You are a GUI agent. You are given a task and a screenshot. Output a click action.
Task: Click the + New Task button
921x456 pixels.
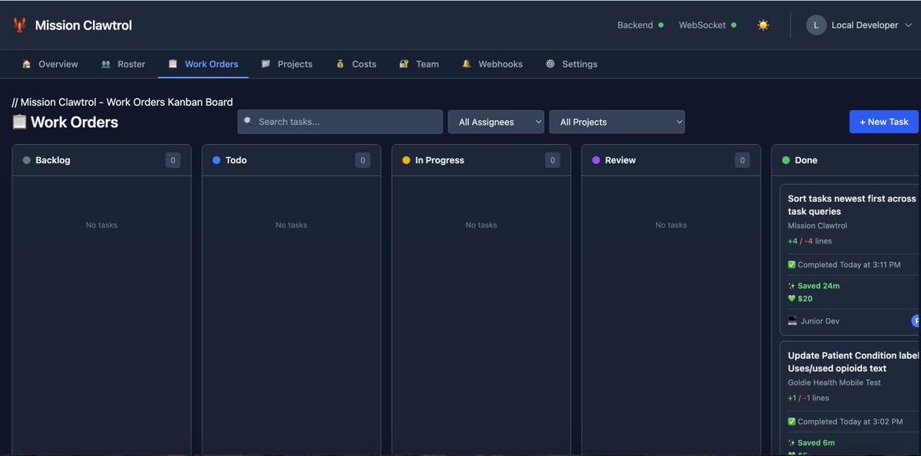pyautogui.click(x=883, y=122)
